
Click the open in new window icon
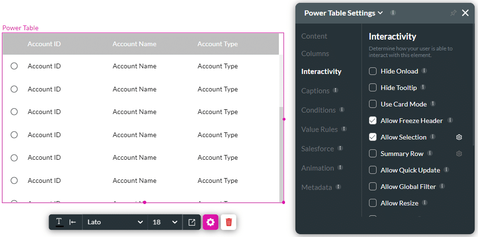click(192, 222)
